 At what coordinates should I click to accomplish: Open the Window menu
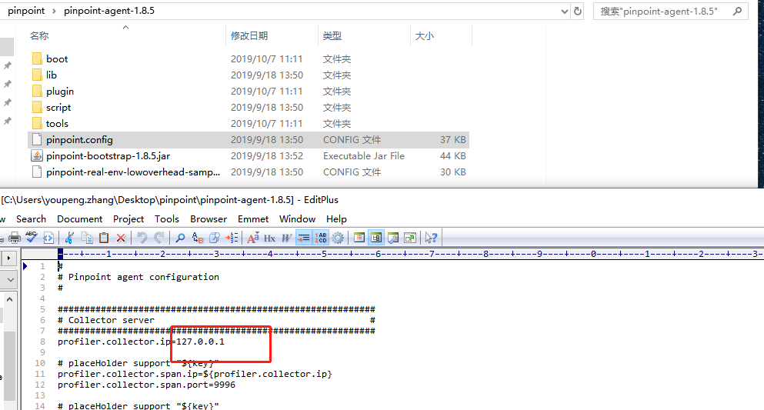point(297,219)
